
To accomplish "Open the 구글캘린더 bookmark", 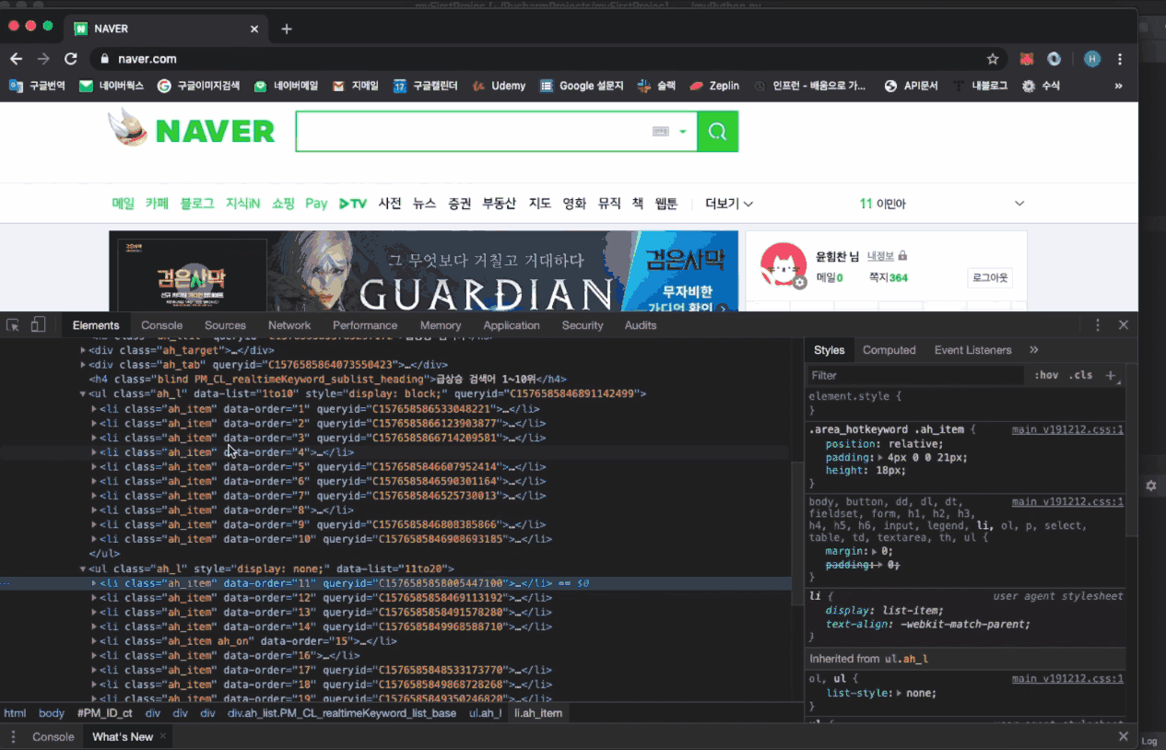I will coord(426,86).
